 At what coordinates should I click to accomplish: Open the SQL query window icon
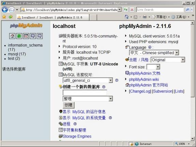point(26,36)
